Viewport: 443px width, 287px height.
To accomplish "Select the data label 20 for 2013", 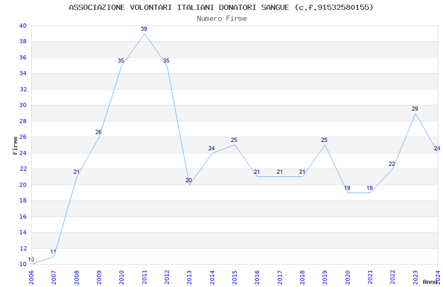I will (x=189, y=180).
